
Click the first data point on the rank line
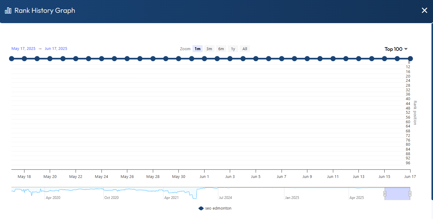(12, 58)
